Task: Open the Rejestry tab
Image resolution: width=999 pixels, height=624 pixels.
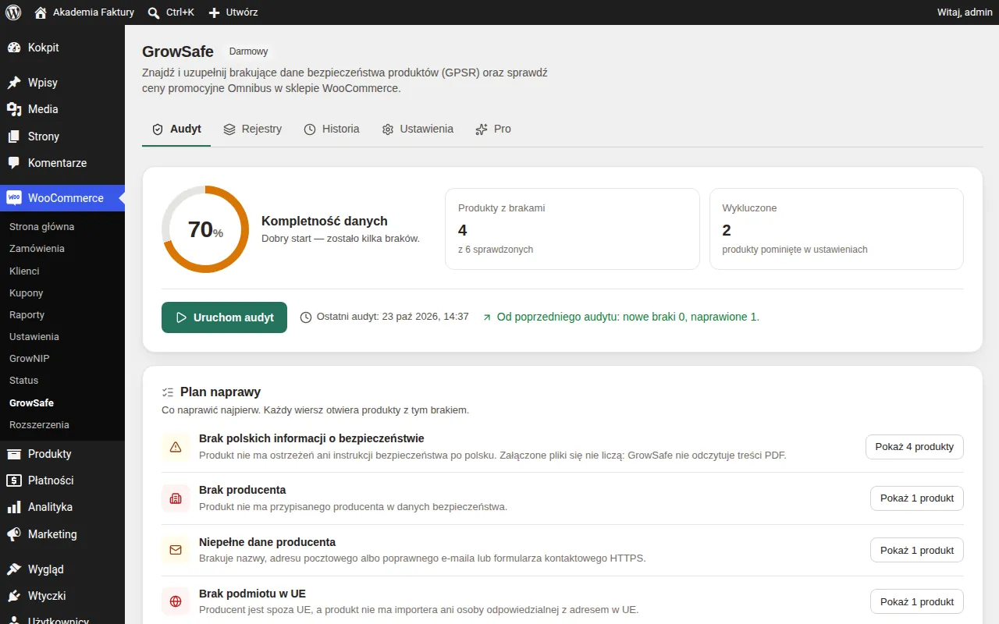Action: pos(252,129)
